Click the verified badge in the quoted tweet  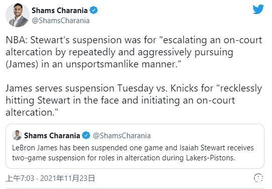click(x=86, y=136)
